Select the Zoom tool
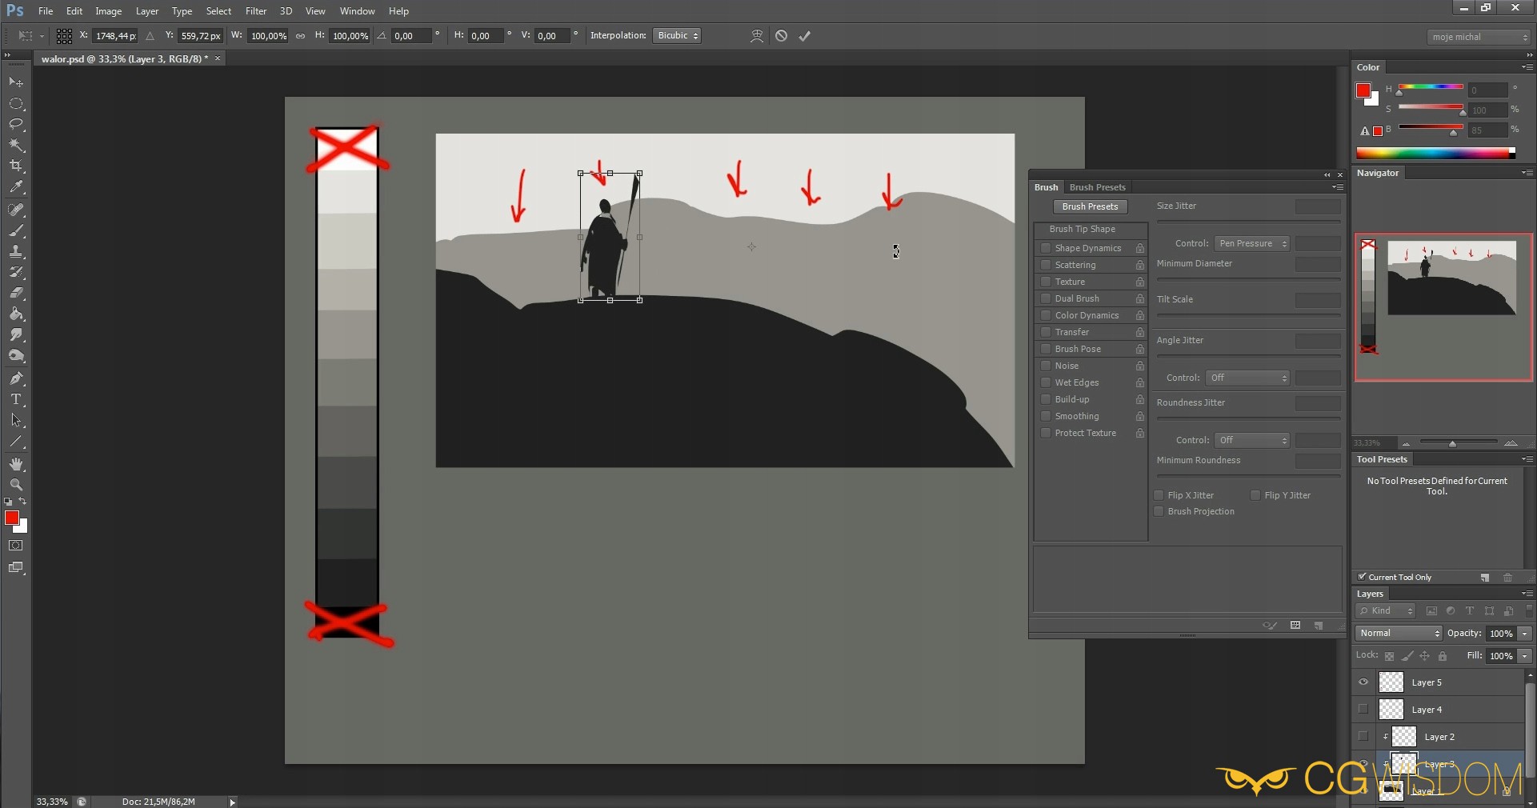This screenshot has height=808, width=1537. [16, 485]
